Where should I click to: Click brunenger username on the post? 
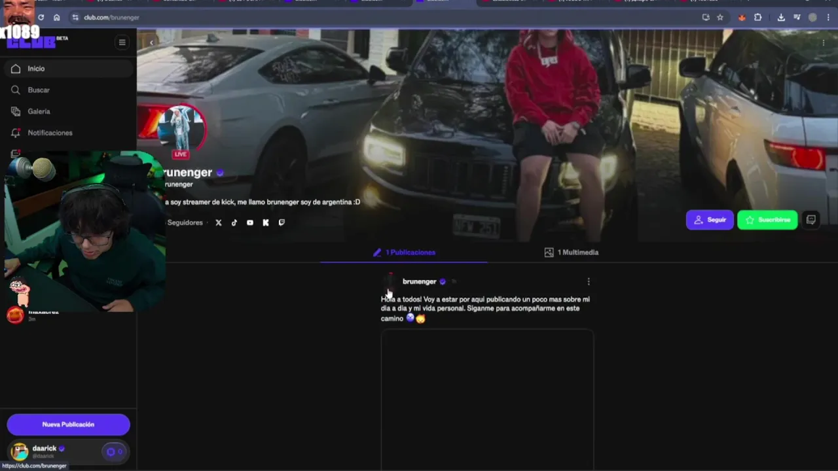tap(419, 281)
